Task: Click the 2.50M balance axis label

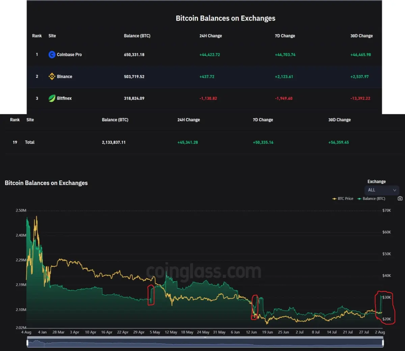Action: coord(21,210)
